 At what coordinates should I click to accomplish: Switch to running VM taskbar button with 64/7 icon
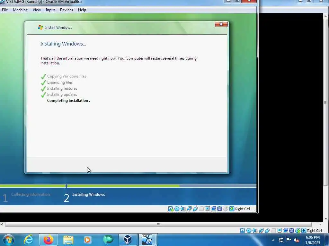pos(148,240)
